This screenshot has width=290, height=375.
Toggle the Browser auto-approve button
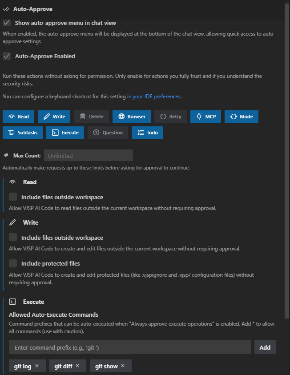[132, 117]
